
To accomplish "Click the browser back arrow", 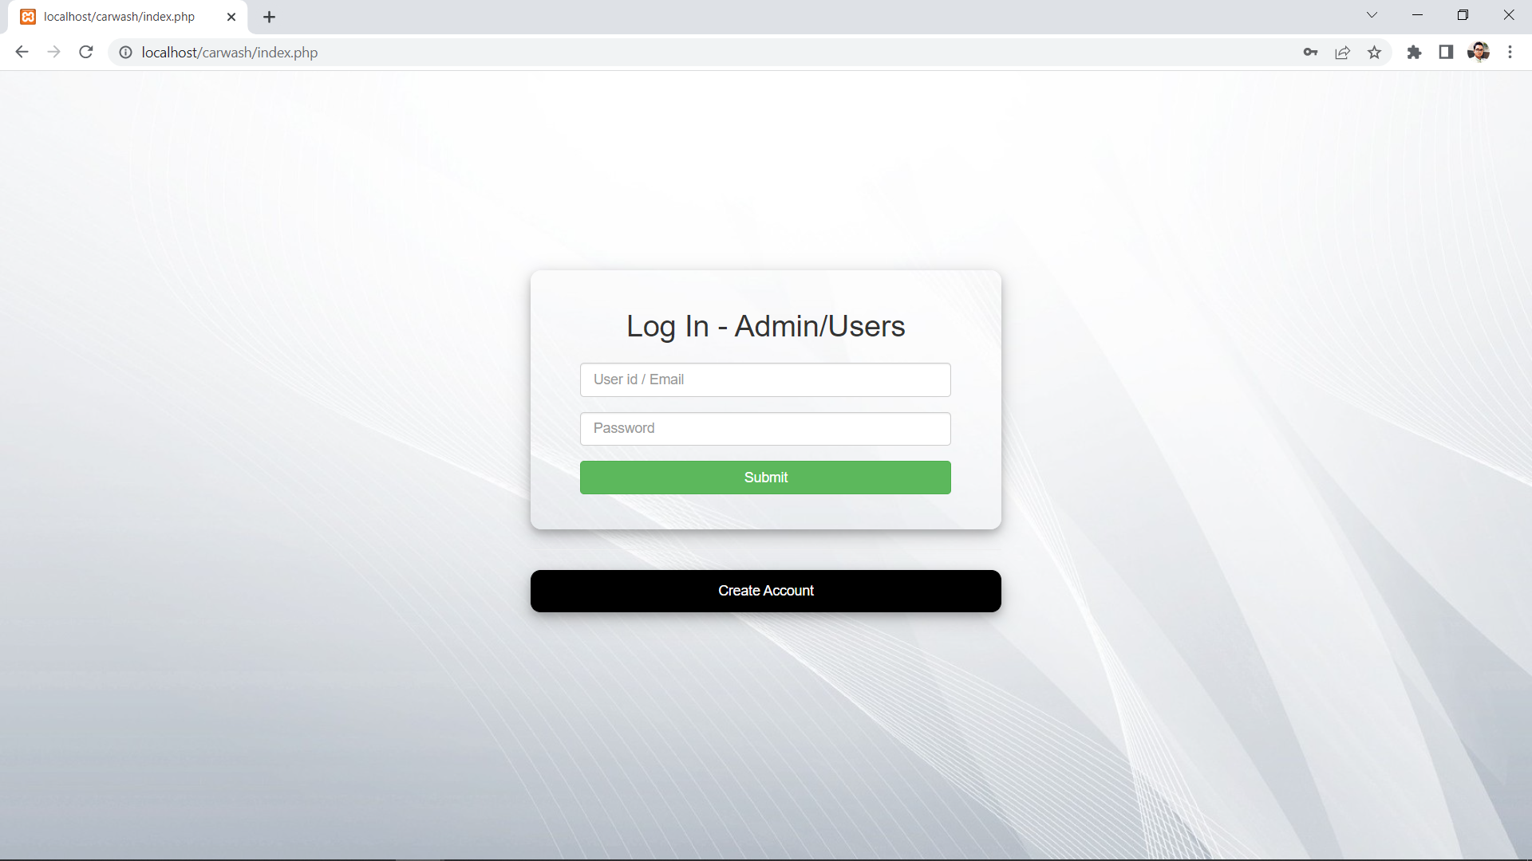I will click(22, 52).
